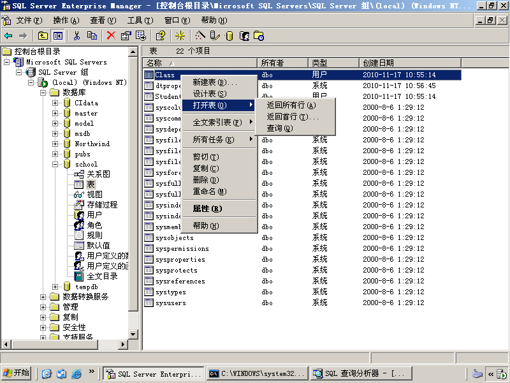Open the 工具(T) menu
The width and height of the screenshot is (510, 383).
pyautogui.click(x=140, y=20)
